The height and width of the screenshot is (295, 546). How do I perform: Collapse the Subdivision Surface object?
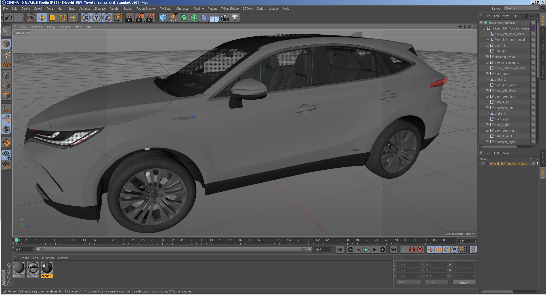point(481,23)
